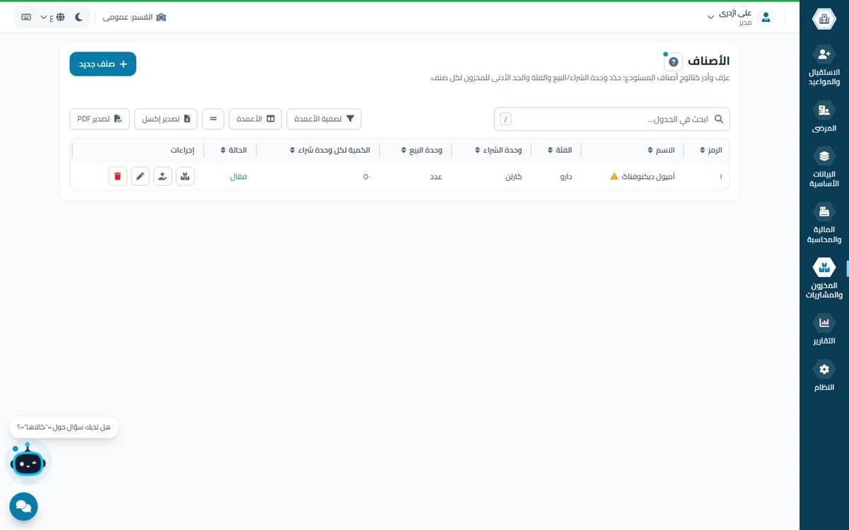
Task: Sort by the الفئة column
Action: (x=560, y=151)
